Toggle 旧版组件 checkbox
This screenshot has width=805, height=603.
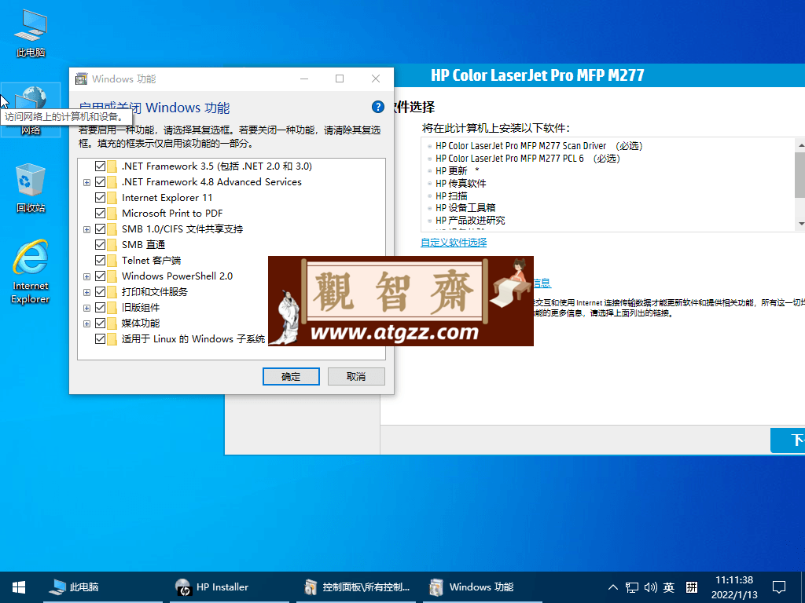100,307
